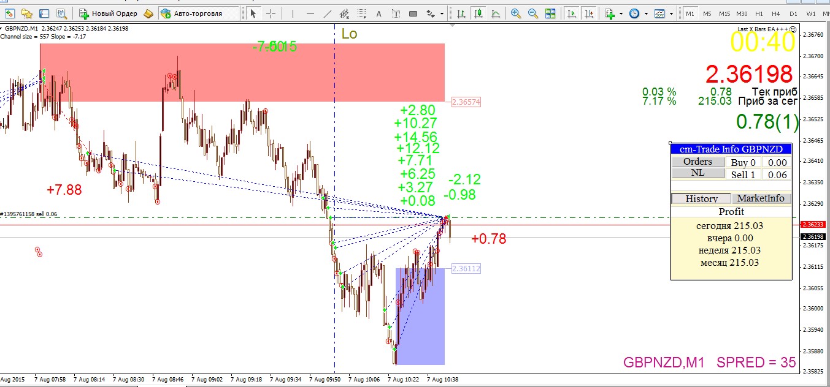The image size is (830, 387).
Task: Click the Orders button in cm-Trade Info
Action: click(698, 162)
